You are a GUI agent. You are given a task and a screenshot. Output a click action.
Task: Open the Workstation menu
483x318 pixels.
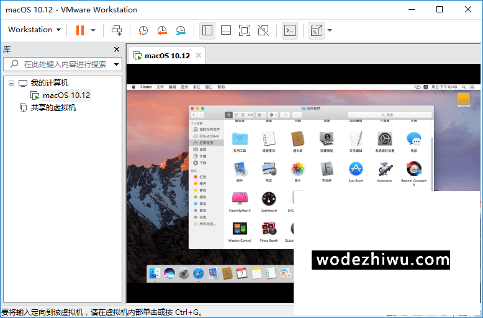tap(34, 30)
